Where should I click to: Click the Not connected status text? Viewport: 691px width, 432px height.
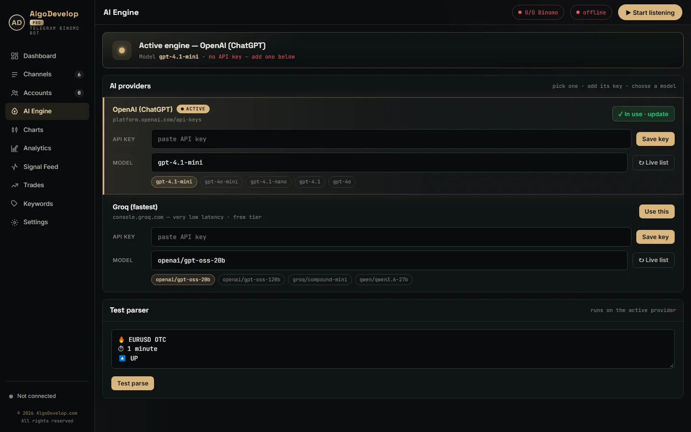click(x=36, y=396)
